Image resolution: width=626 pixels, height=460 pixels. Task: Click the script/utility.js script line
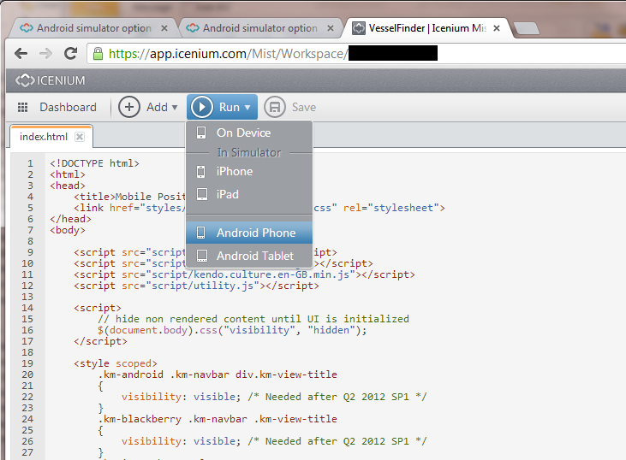point(196,286)
